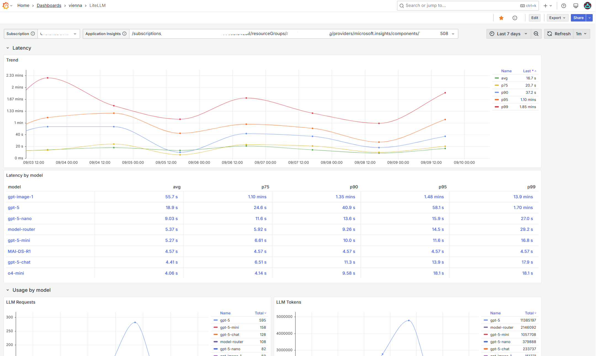Toggle the avg series in Trend legend
596x356 pixels.
[x=504, y=78]
